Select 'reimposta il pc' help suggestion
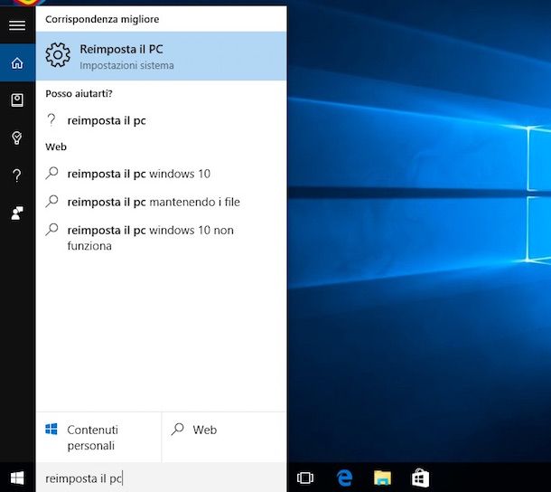Image resolution: width=551 pixels, height=492 pixels. (x=162, y=120)
